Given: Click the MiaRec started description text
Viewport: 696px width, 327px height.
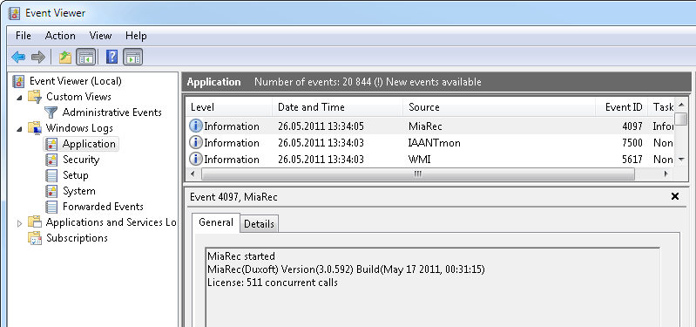Looking at the screenshot, I should [x=241, y=256].
